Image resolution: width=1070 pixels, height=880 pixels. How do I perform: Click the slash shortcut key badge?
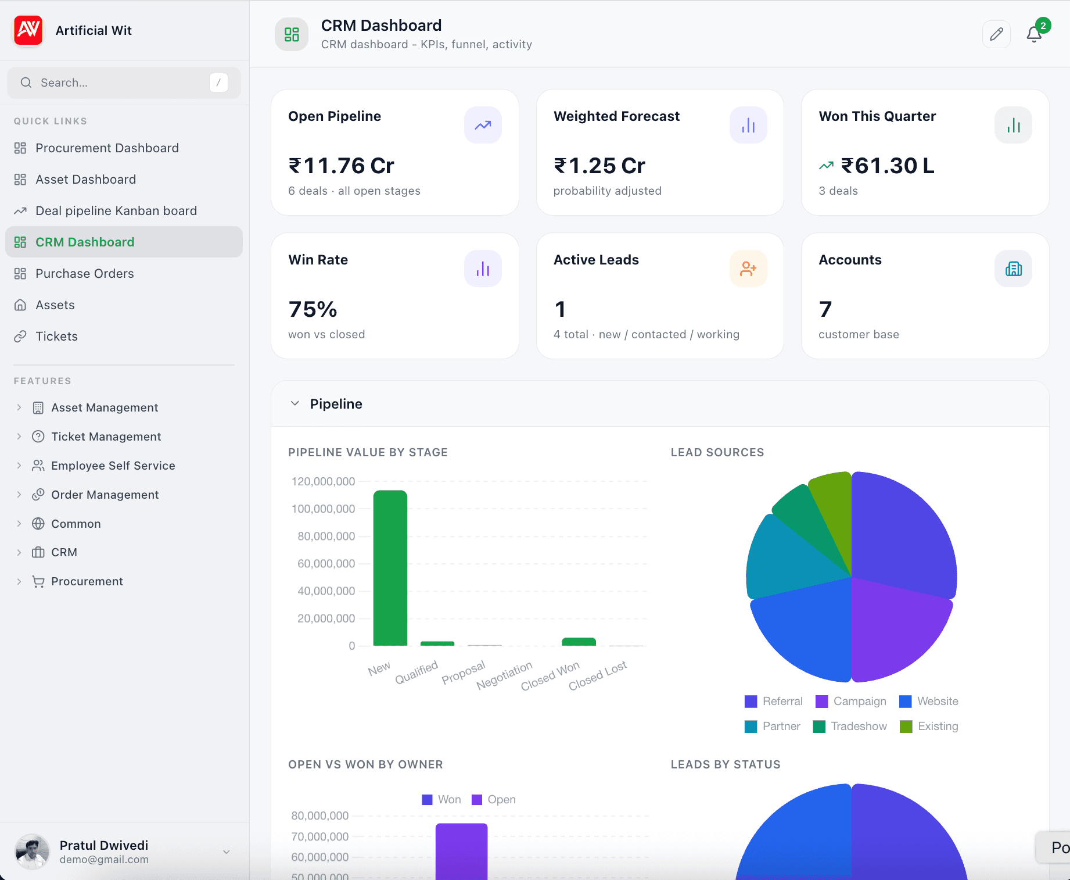[218, 83]
